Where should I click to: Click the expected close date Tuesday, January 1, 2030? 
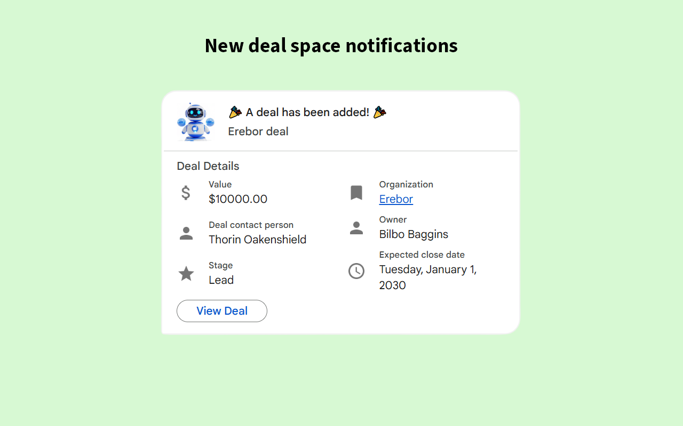pyautogui.click(x=427, y=277)
